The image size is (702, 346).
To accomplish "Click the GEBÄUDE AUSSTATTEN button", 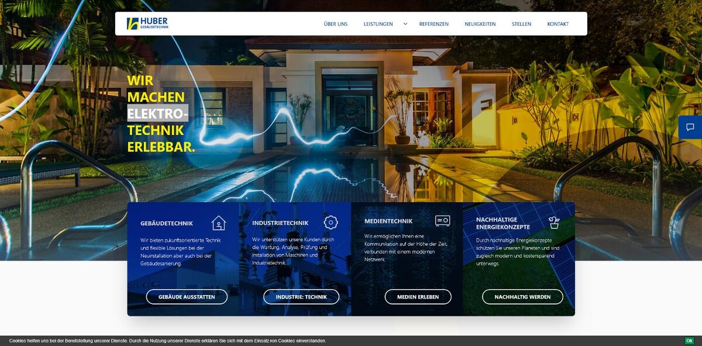I will [x=188, y=296].
